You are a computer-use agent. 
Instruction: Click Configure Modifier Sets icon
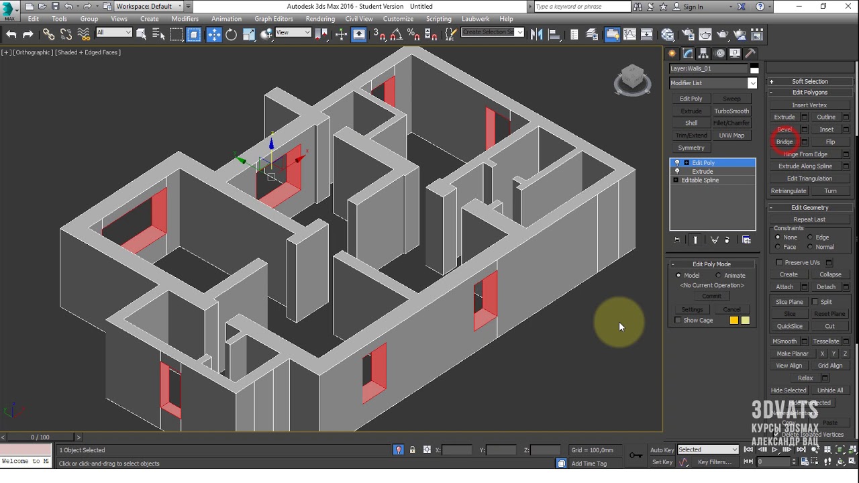746,239
